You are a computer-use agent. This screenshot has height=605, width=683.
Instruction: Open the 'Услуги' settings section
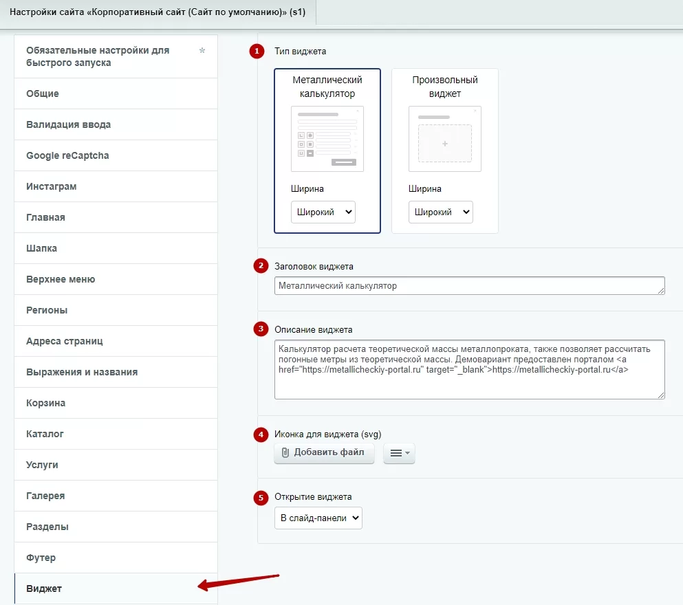[116, 465]
